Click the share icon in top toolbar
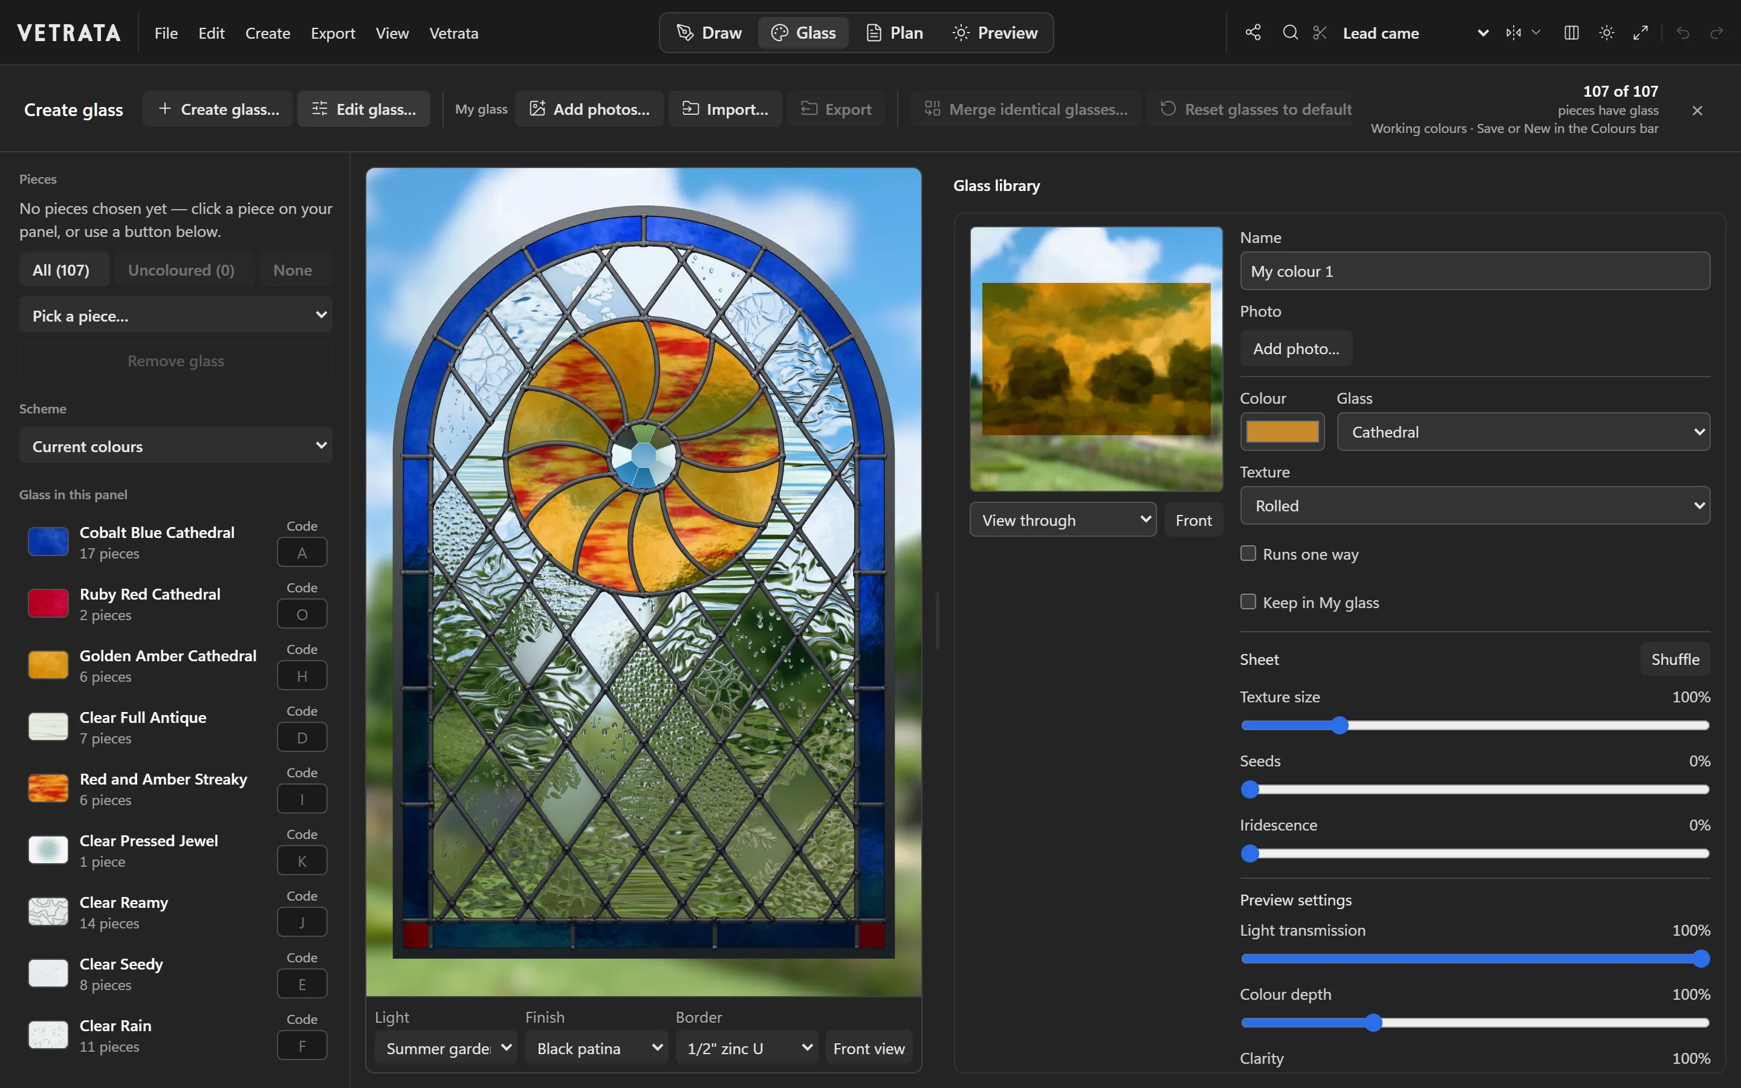The image size is (1741, 1088). [1253, 33]
